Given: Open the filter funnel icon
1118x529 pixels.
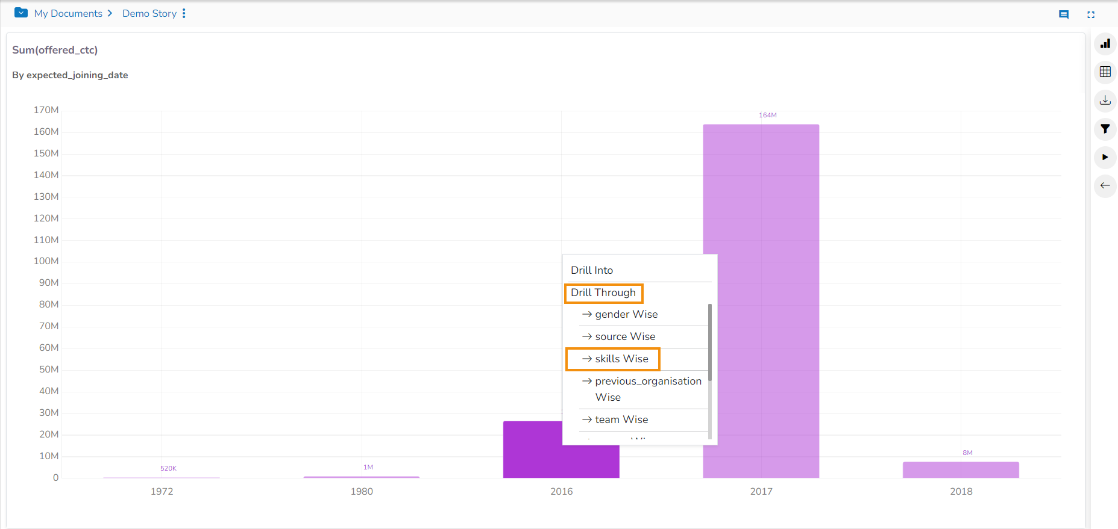Looking at the screenshot, I should point(1105,129).
